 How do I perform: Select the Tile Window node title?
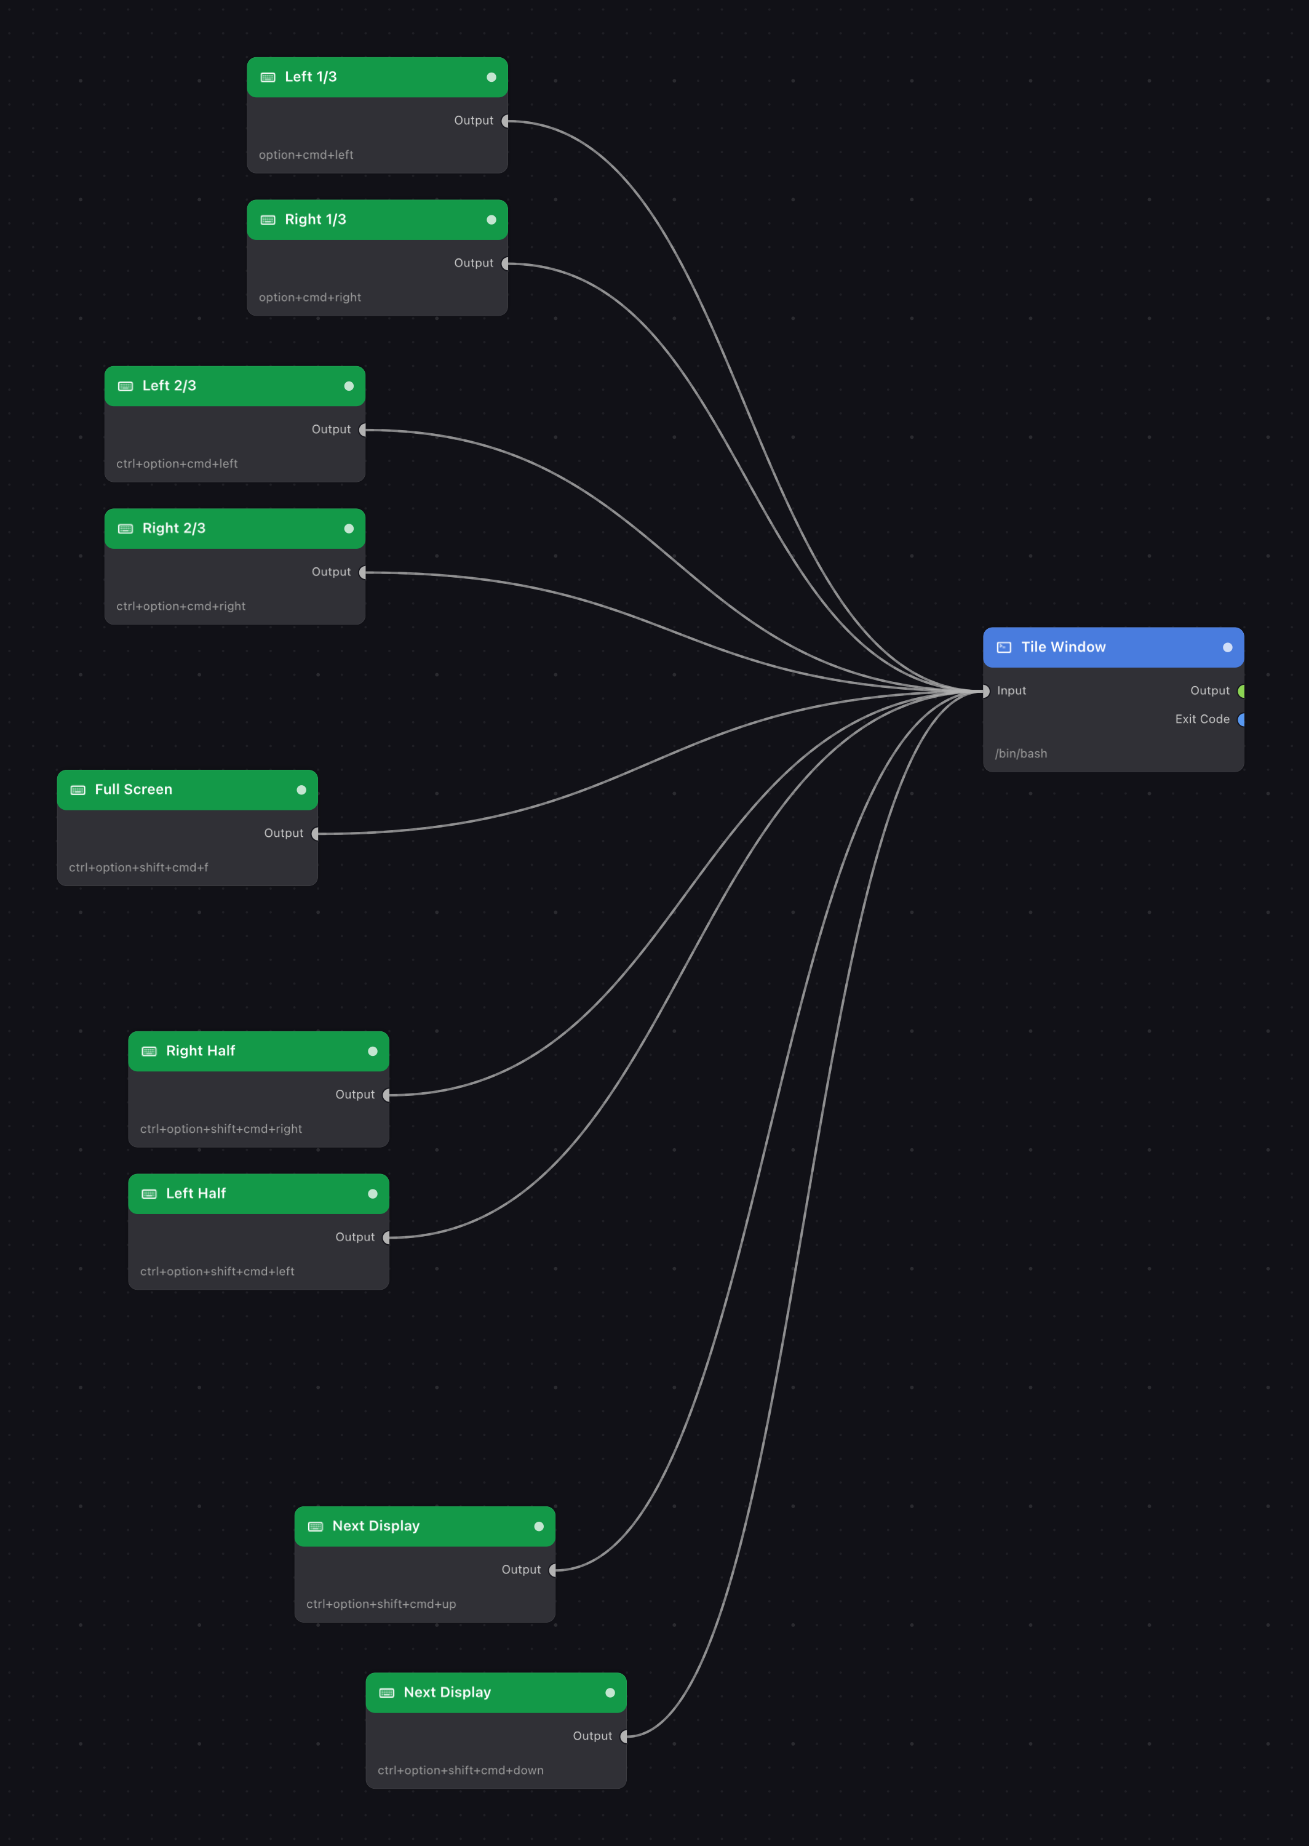point(1063,647)
